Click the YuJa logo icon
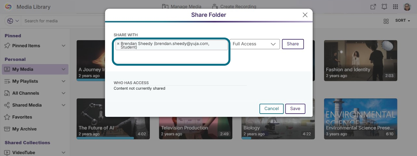The height and width of the screenshot is (156, 417). [x=8, y=7]
